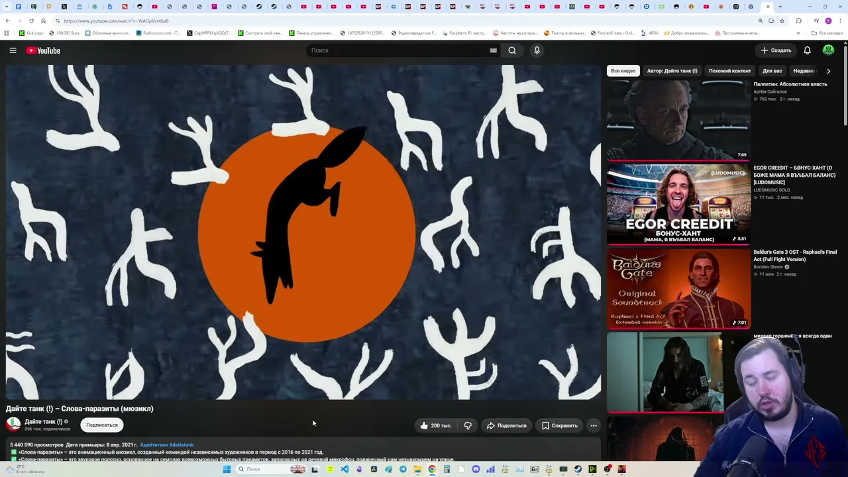The image size is (848, 477).
Task: Open the three-dot more actions menu
Action: 594,425
